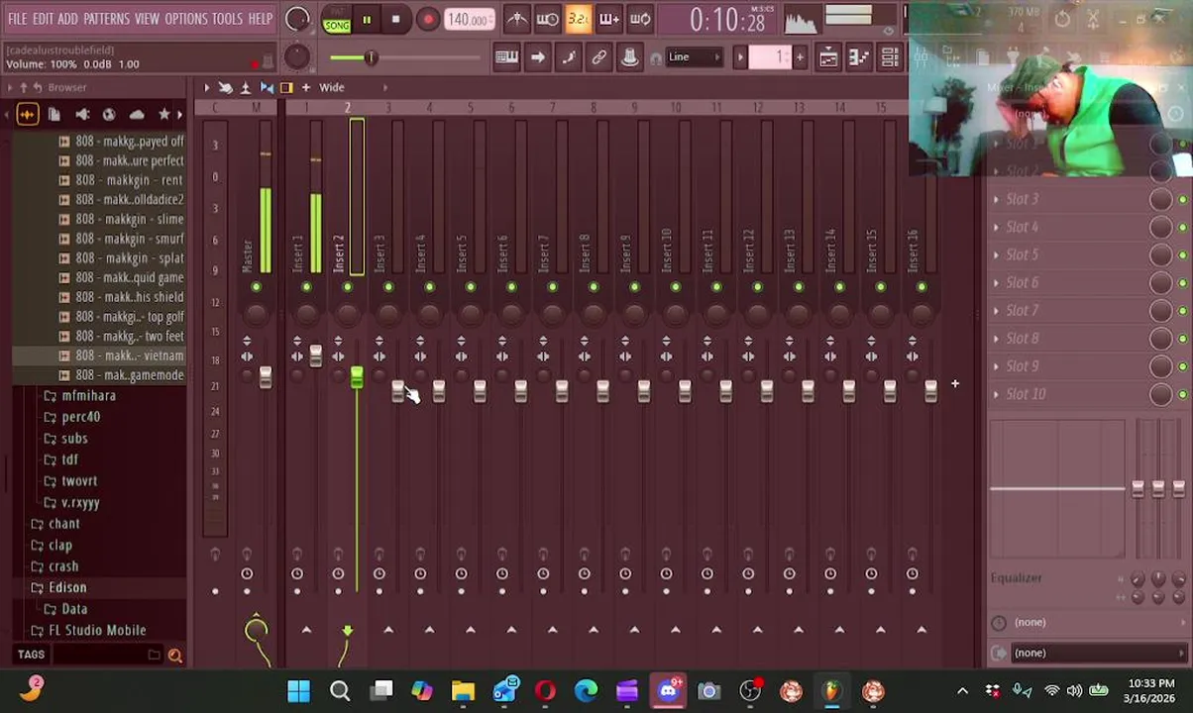Select the browser files tab icon
The image size is (1193, 713).
pyautogui.click(x=54, y=115)
